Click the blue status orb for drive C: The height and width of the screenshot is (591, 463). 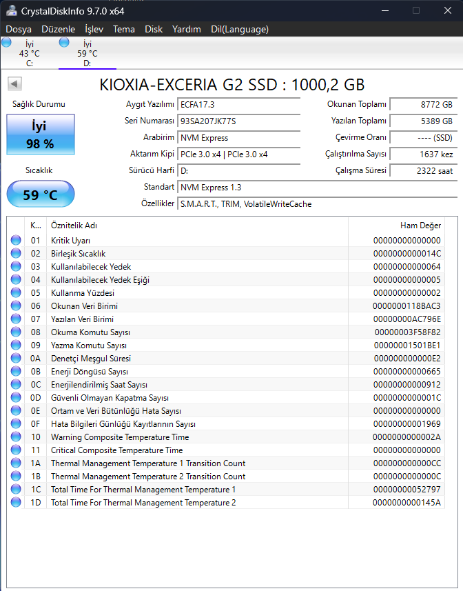pyautogui.click(x=6, y=42)
